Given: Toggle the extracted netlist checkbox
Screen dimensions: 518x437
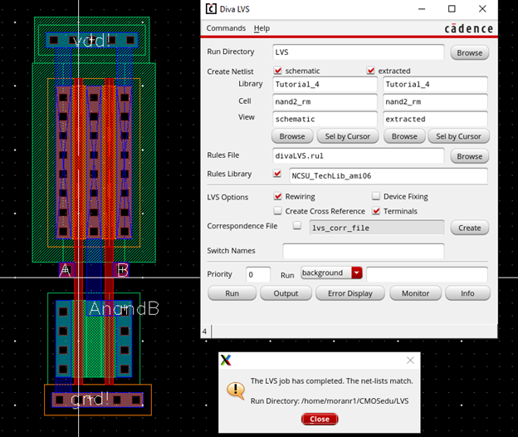Looking at the screenshot, I should [x=371, y=71].
